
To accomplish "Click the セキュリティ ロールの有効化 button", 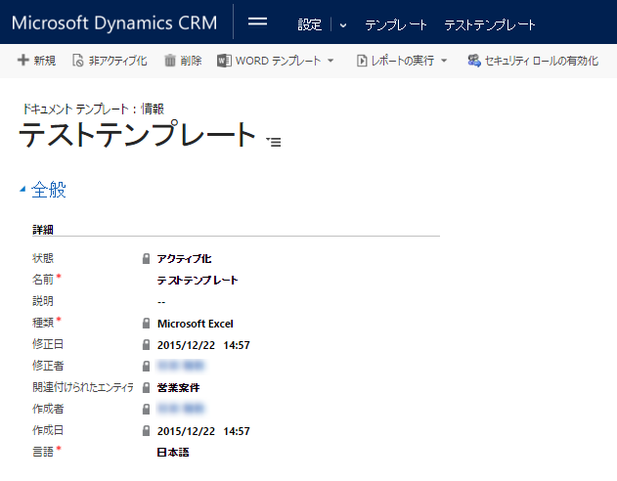I will 533,61.
